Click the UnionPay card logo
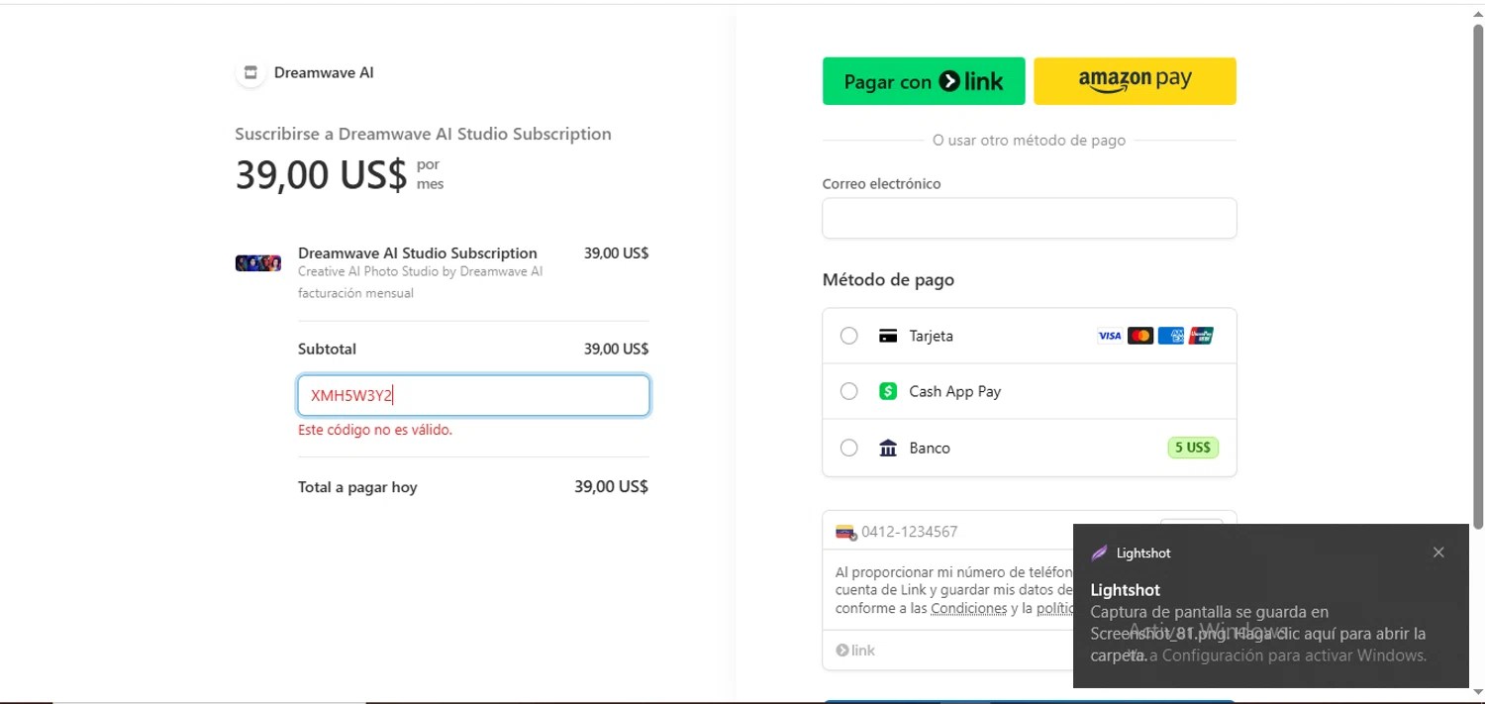This screenshot has width=1485, height=704. 1201,336
